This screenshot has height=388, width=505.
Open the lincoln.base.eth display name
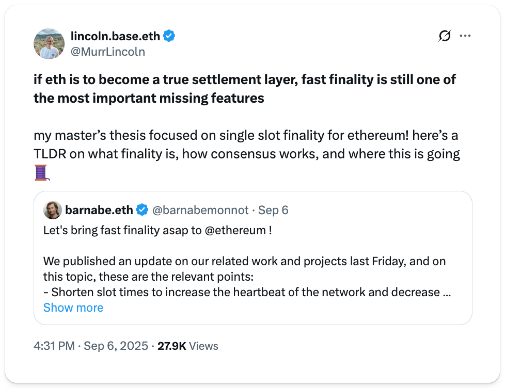115,36
